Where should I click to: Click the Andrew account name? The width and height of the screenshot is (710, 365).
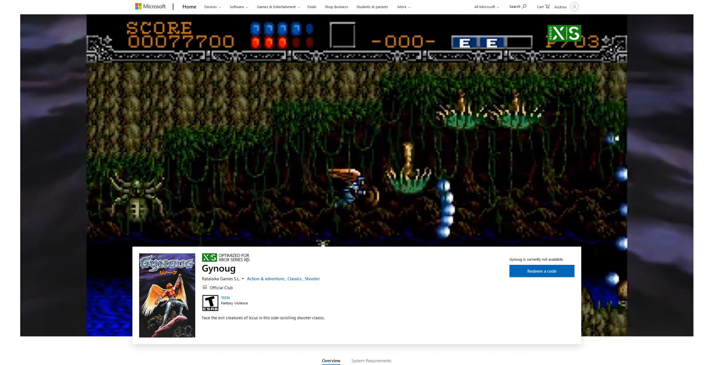560,7
